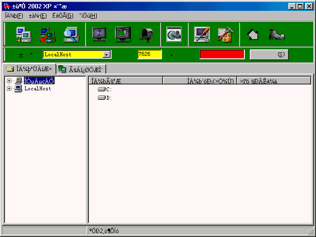The width and height of the screenshot is (316, 237).
Task: Click the magnifier search computer icon
Action: coord(72,34)
